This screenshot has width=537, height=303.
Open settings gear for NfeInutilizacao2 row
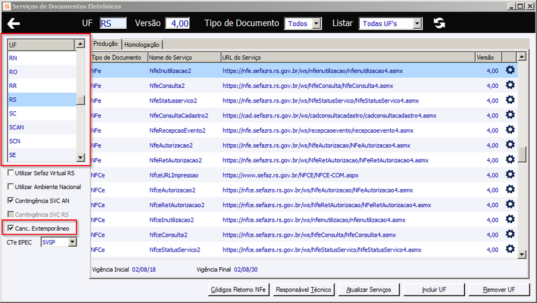coord(510,70)
